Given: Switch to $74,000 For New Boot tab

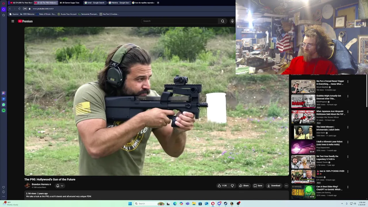Looking at the screenshot, I should click(21, 3).
